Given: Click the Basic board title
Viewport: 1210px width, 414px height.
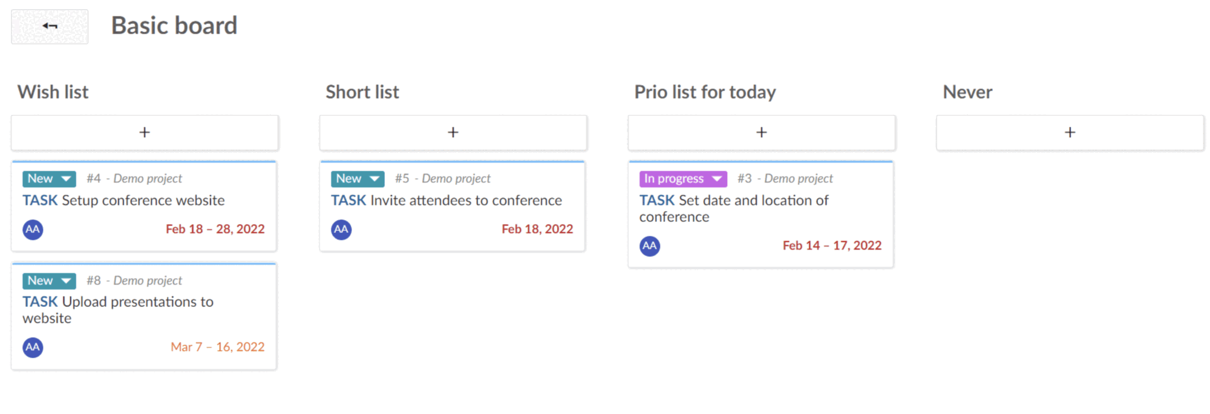Looking at the screenshot, I should [x=174, y=26].
